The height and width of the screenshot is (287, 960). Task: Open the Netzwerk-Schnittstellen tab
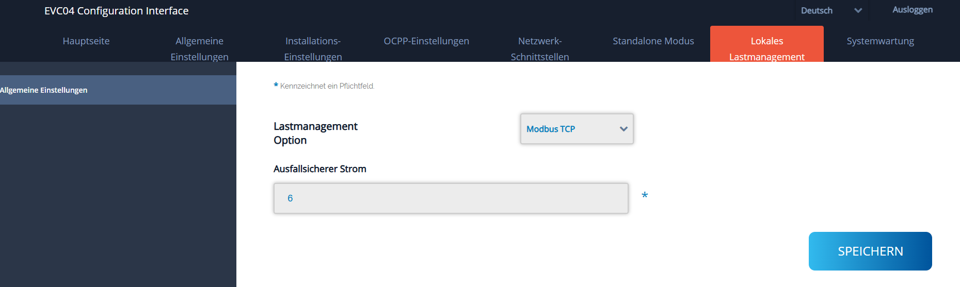540,48
